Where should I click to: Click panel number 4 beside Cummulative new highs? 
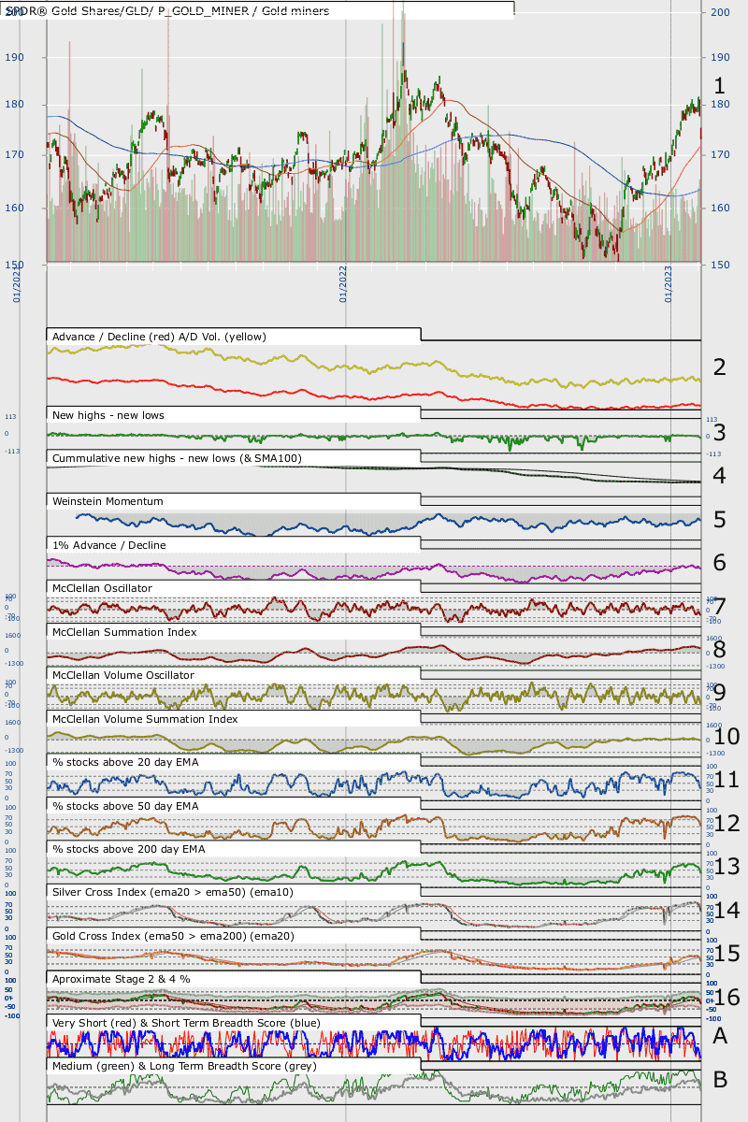coord(719,476)
